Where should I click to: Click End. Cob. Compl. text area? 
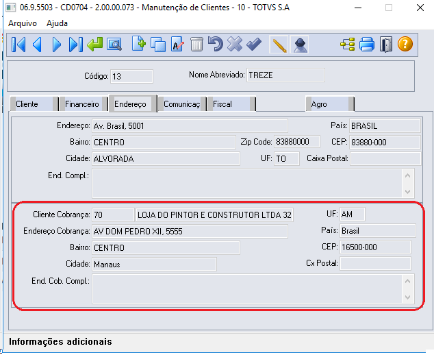(247, 289)
